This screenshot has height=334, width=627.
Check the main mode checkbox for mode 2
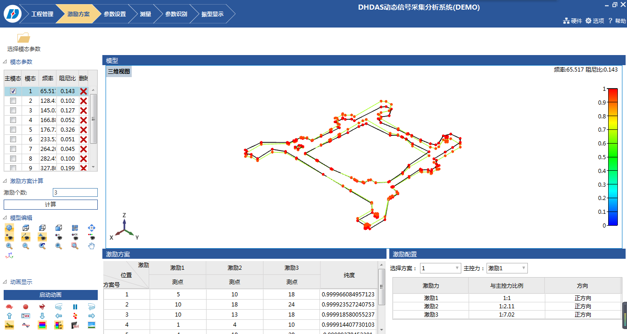click(x=13, y=101)
